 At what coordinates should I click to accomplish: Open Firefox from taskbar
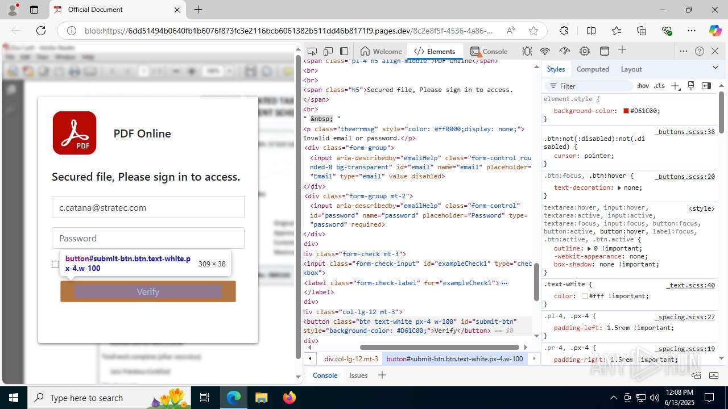(289, 398)
